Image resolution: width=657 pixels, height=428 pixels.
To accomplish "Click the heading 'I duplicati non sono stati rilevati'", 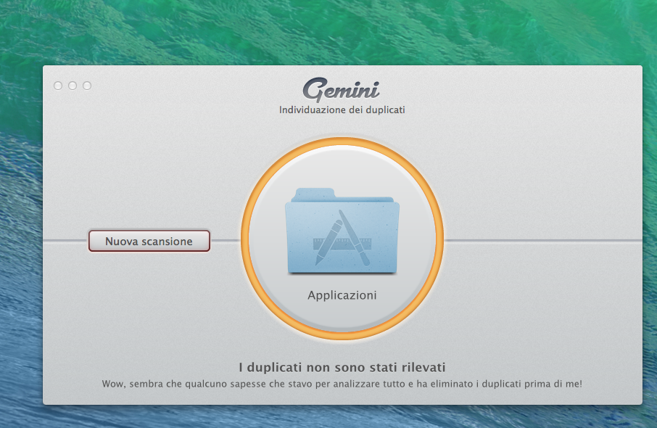I will pyautogui.click(x=342, y=367).
